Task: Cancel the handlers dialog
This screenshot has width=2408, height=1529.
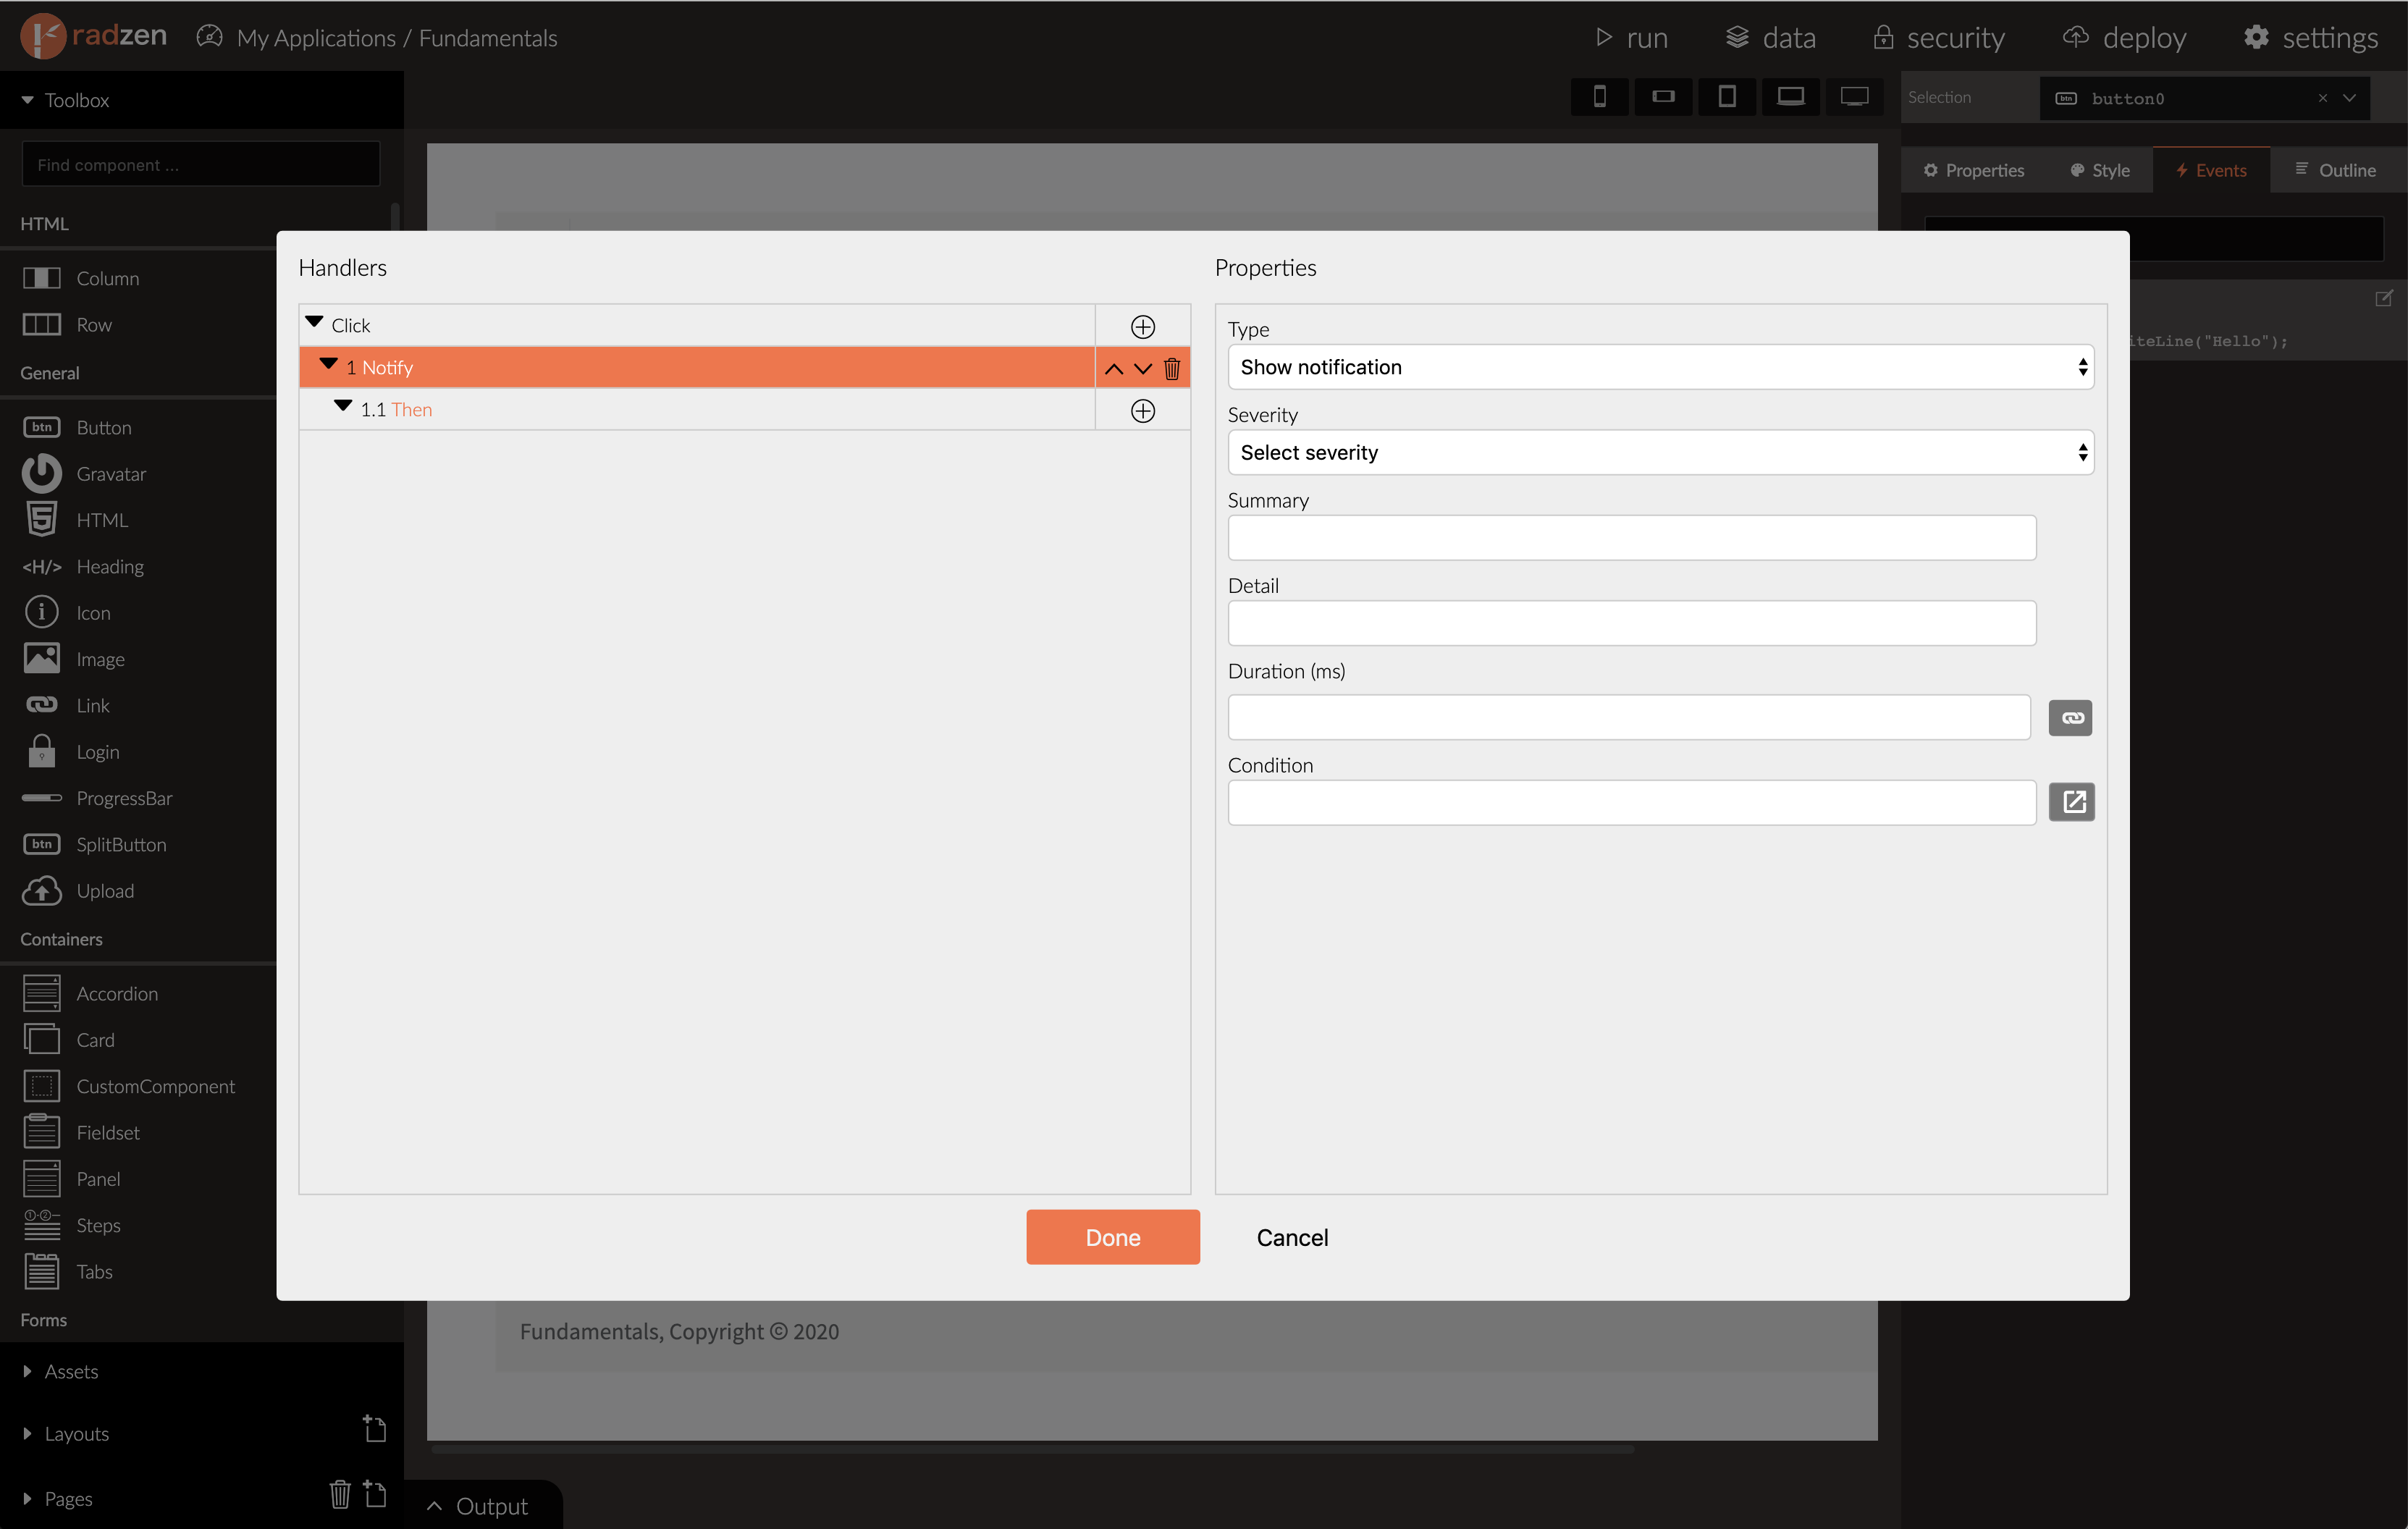Action: pos(1292,1238)
